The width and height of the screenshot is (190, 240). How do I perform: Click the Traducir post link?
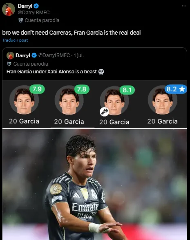tap(15, 40)
